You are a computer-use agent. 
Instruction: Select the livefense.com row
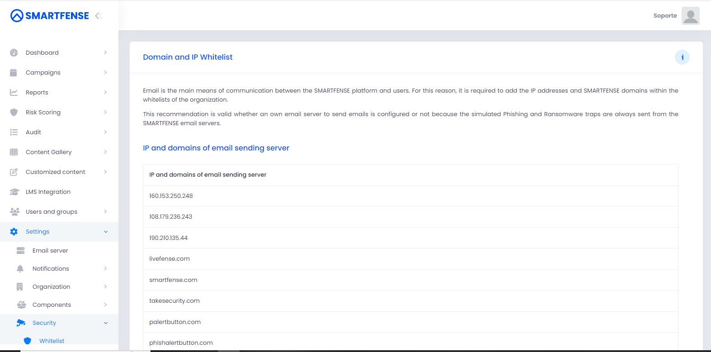[410, 259]
